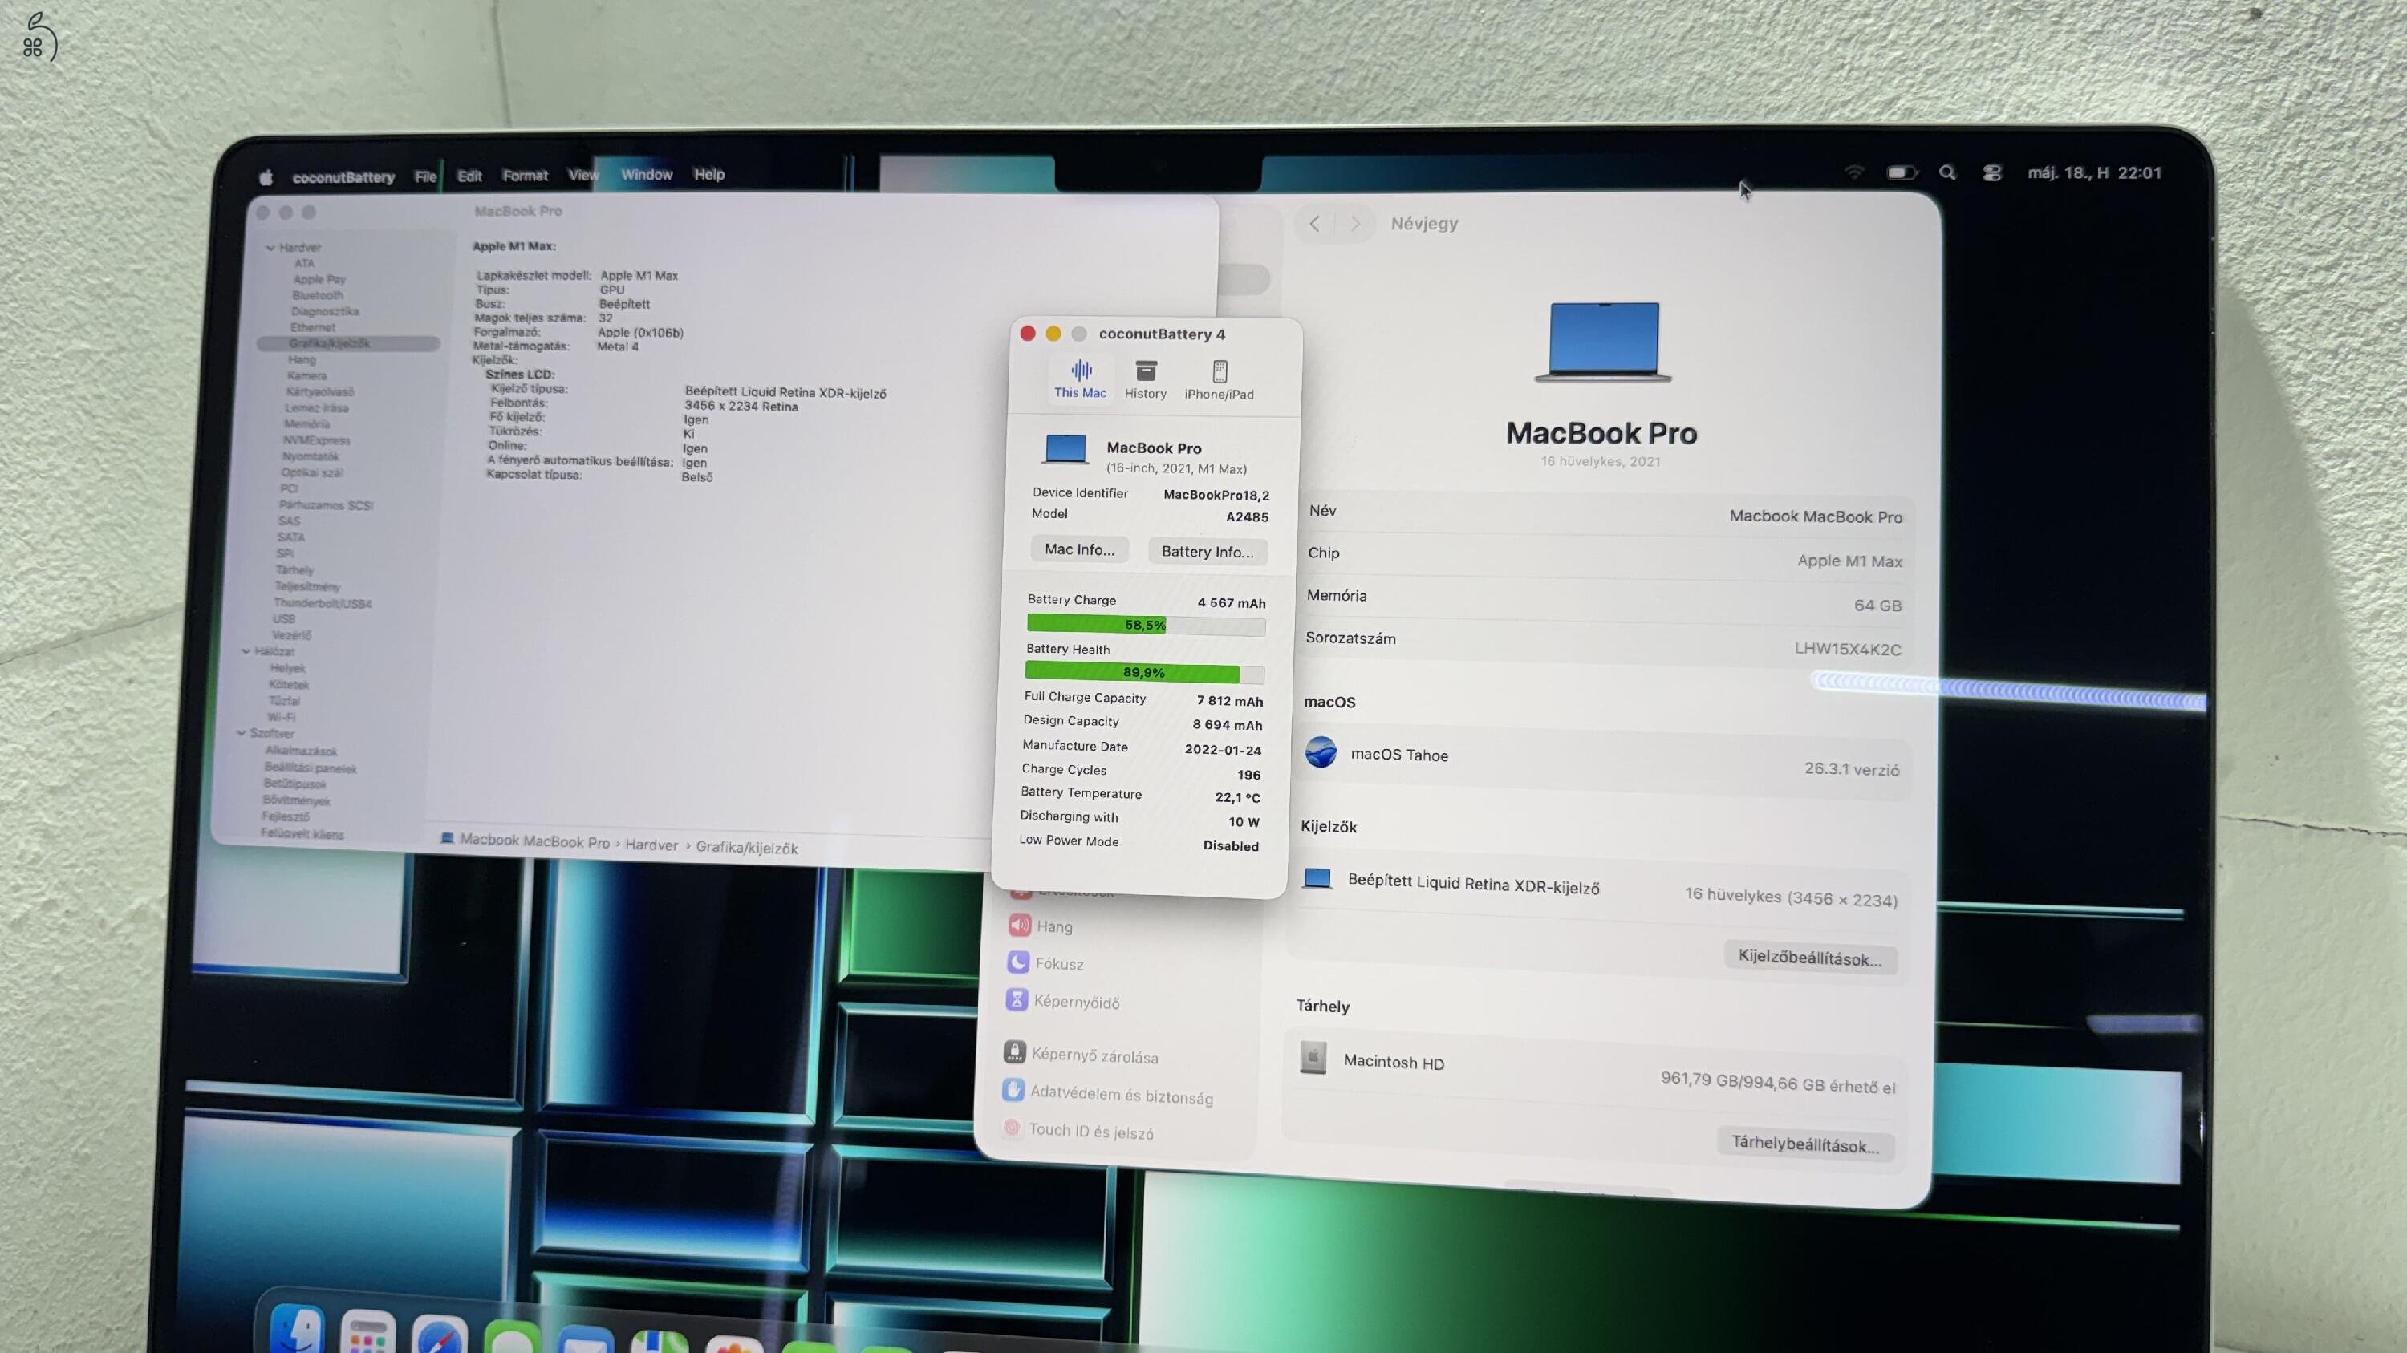Select Alkalmazások under Szoftver

[301, 751]
